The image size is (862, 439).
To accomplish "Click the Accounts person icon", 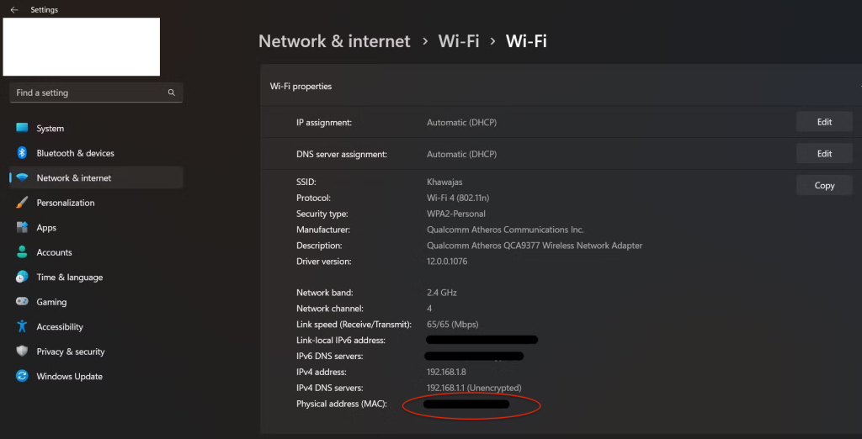I will [x=22, y=252].
